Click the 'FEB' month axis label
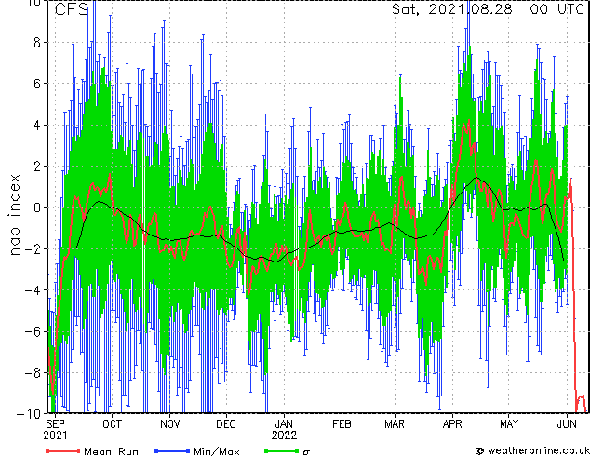Screen dimensions: 590x456 click(342, 424)
